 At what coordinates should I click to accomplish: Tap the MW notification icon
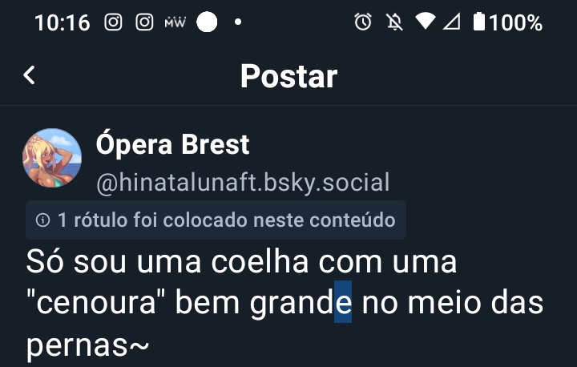click(175, 22)
